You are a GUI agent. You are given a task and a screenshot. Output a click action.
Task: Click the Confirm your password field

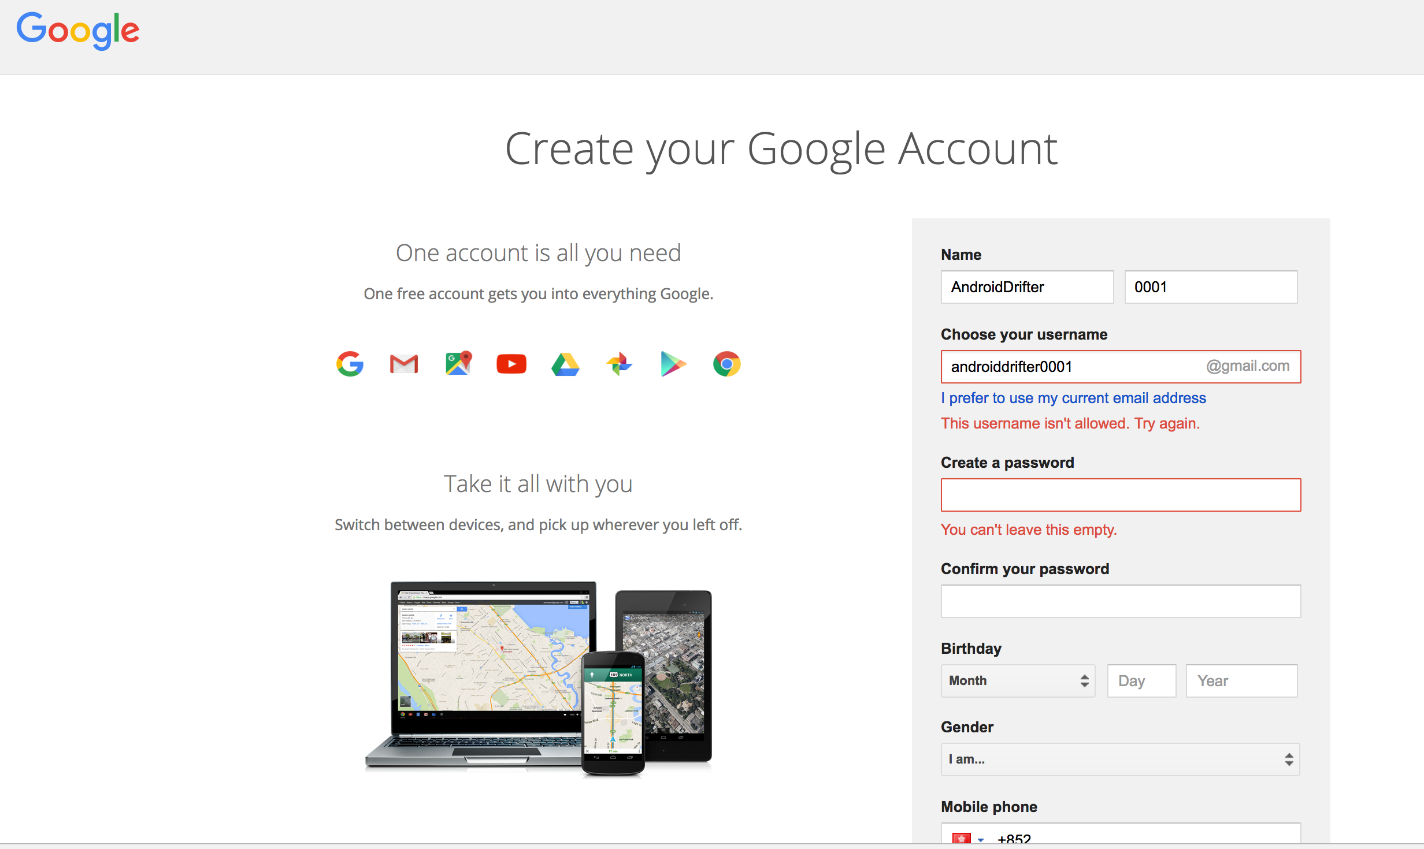click(1121, 601)
